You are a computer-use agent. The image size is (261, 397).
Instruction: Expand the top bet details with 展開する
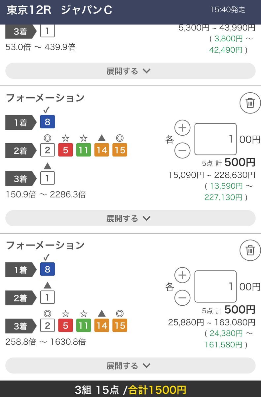tap(130, 71)
